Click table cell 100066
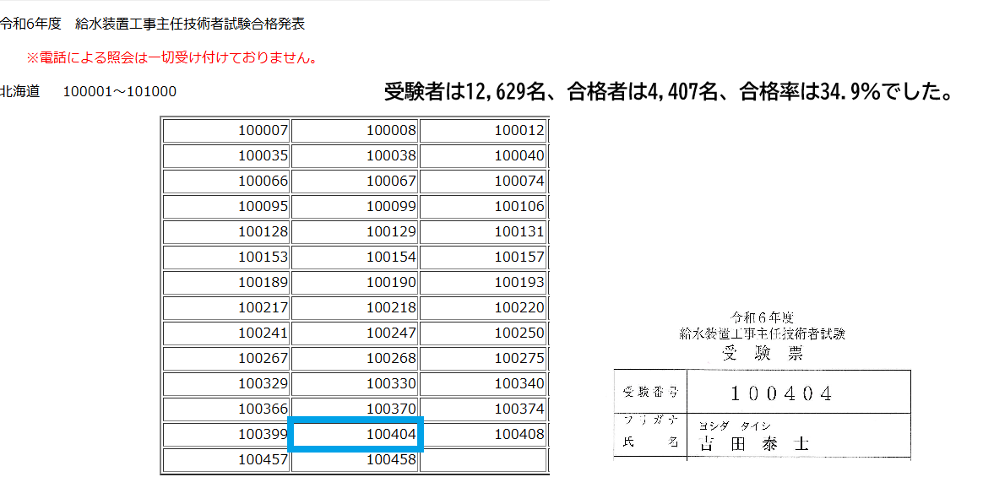Screen dimensions: 983x477 tap(227, 182)
